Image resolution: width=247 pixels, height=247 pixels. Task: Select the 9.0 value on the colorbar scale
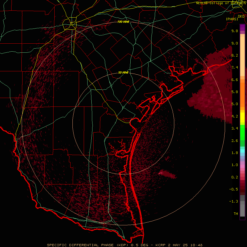click(x=235, y=43)
